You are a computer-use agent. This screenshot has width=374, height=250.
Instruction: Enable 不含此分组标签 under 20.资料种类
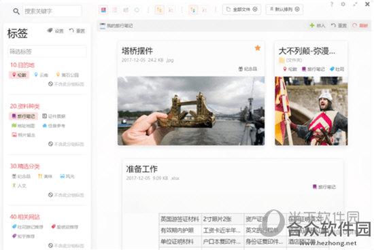(66, 144)
